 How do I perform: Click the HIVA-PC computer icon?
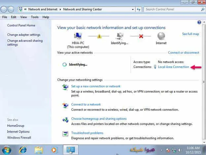(78, 36)
